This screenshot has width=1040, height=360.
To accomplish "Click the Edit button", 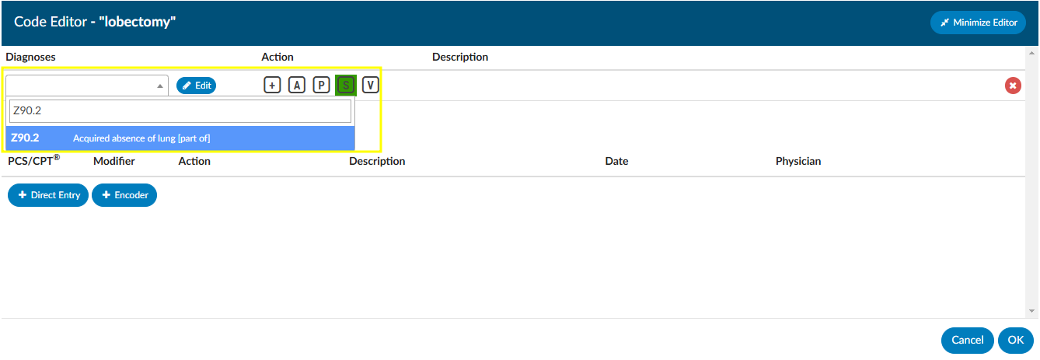I will click(x=196, y=86).
